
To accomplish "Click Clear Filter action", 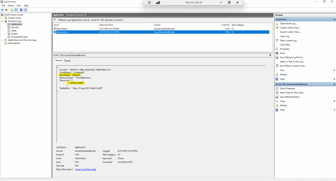I will point(285,45).
